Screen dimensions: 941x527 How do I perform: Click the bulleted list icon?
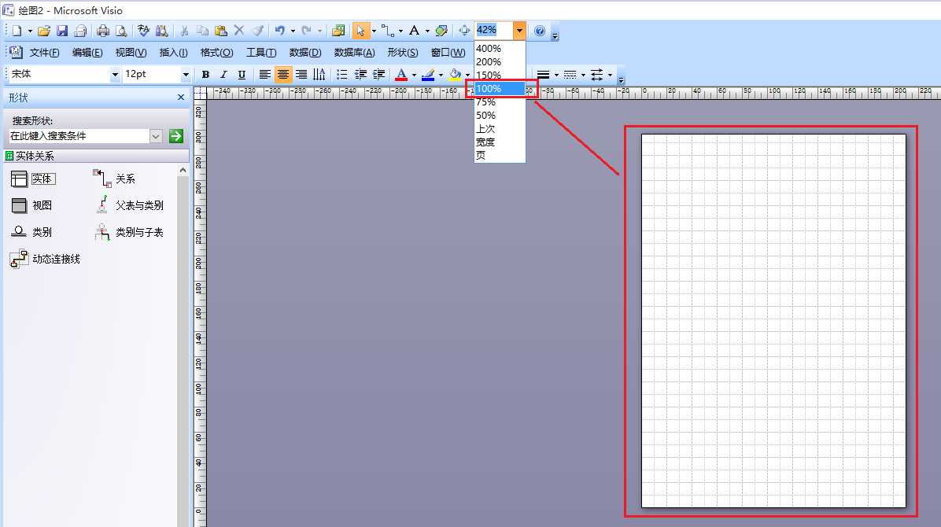[342, 75]
